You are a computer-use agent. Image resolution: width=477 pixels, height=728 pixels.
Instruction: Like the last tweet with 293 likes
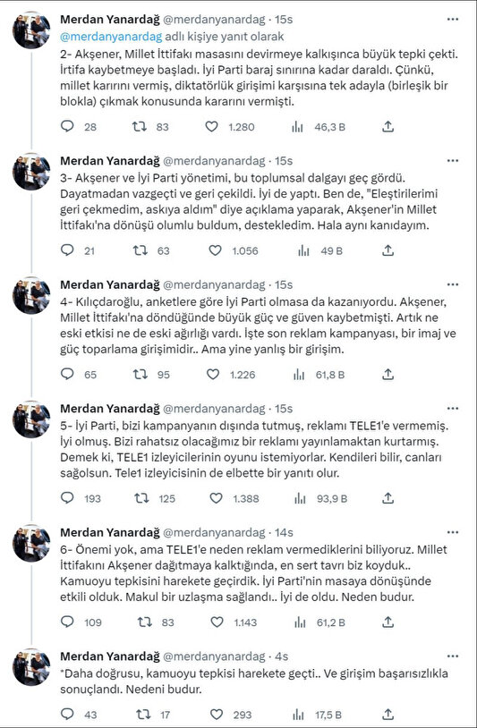click(217, 714)
